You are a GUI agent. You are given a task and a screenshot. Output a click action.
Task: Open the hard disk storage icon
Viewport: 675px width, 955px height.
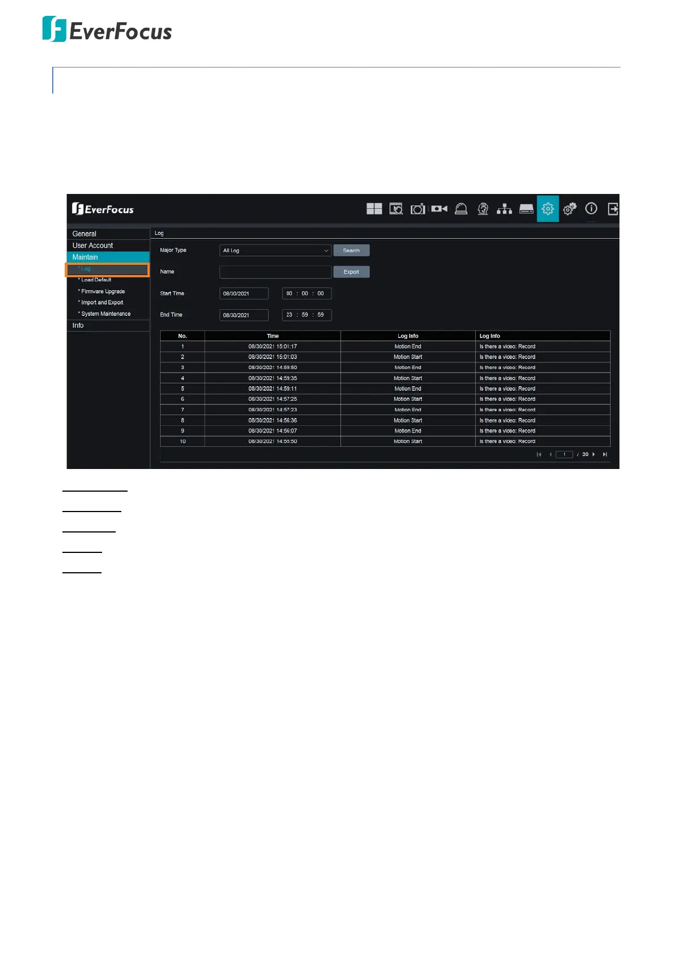(x=526, y=209)
